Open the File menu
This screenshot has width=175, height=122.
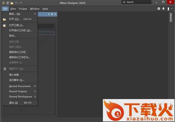(5, 9)
